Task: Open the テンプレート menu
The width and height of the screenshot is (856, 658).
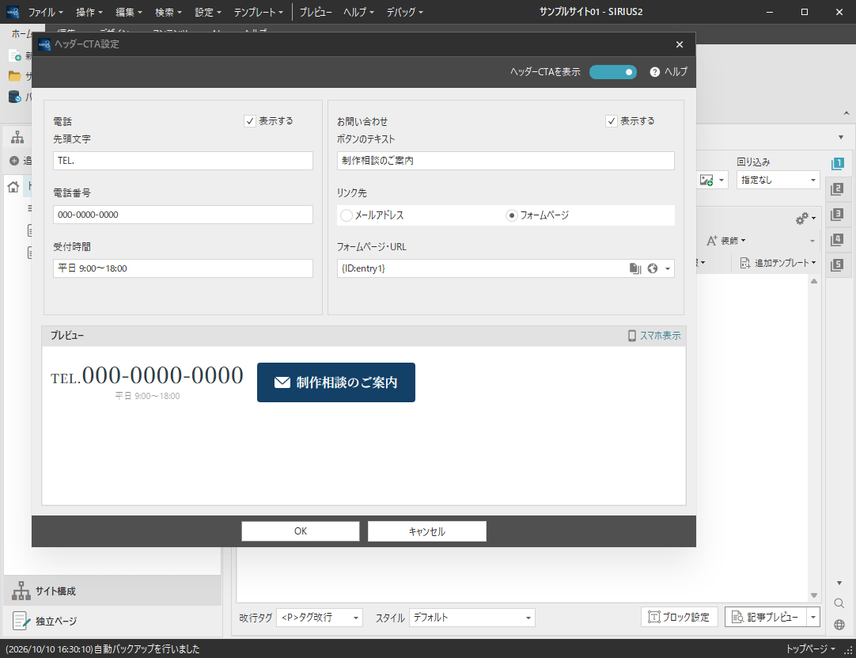Action: [x=258, y=12]
